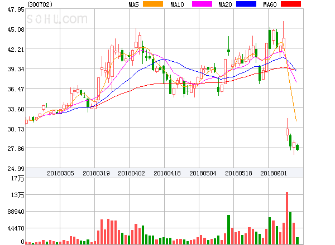The height and width of the screenshot is (245, 335).
Task: Click the 20180418 date label
Action: click(167, 173)
